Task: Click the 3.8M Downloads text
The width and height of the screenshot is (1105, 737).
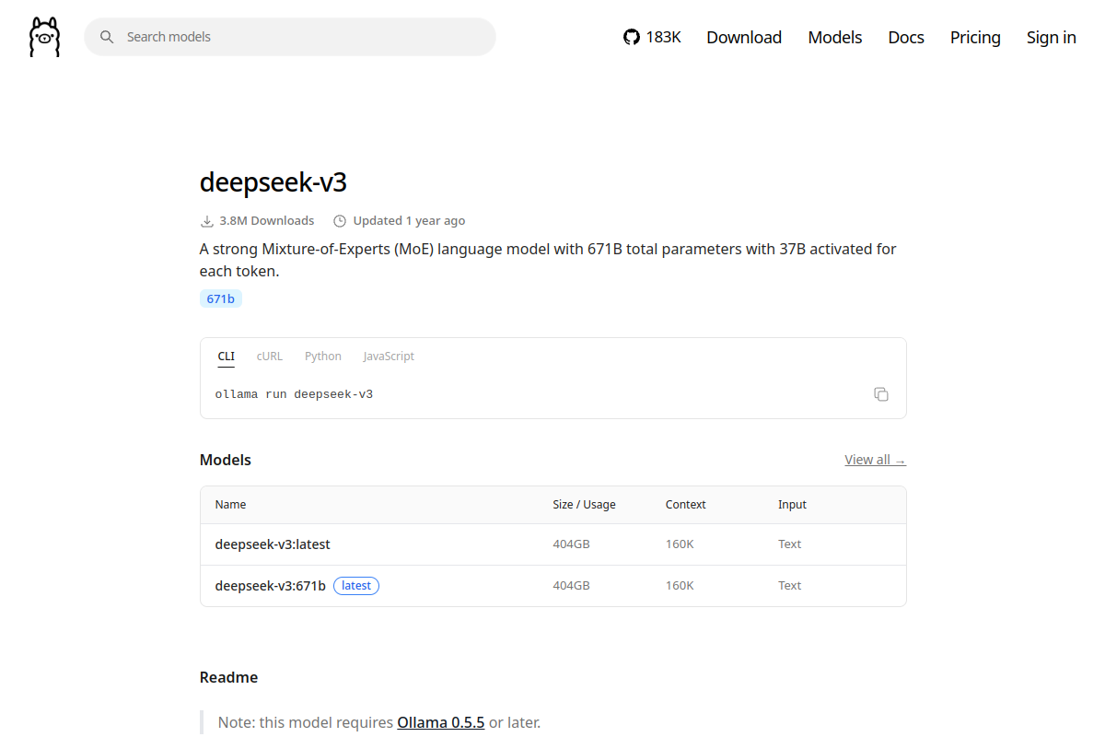Action: 267,221
